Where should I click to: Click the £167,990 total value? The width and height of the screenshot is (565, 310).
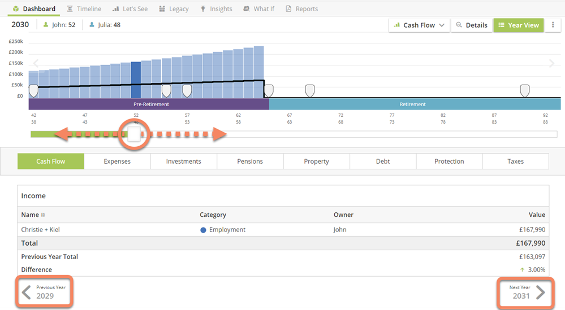click(x=531, y=243)
